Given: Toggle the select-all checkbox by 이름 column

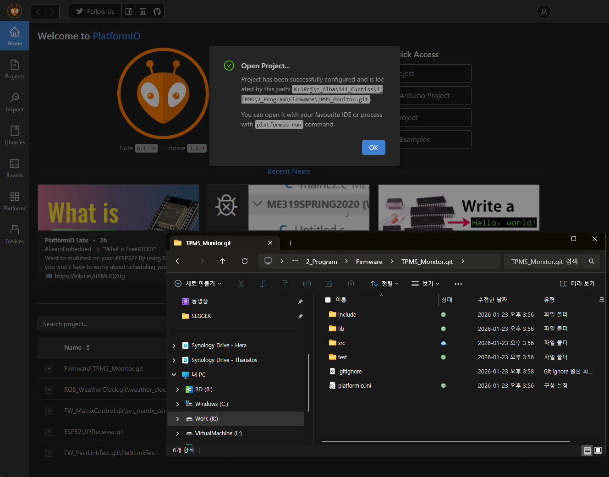Looking at the screenshot, I should 328,300.
